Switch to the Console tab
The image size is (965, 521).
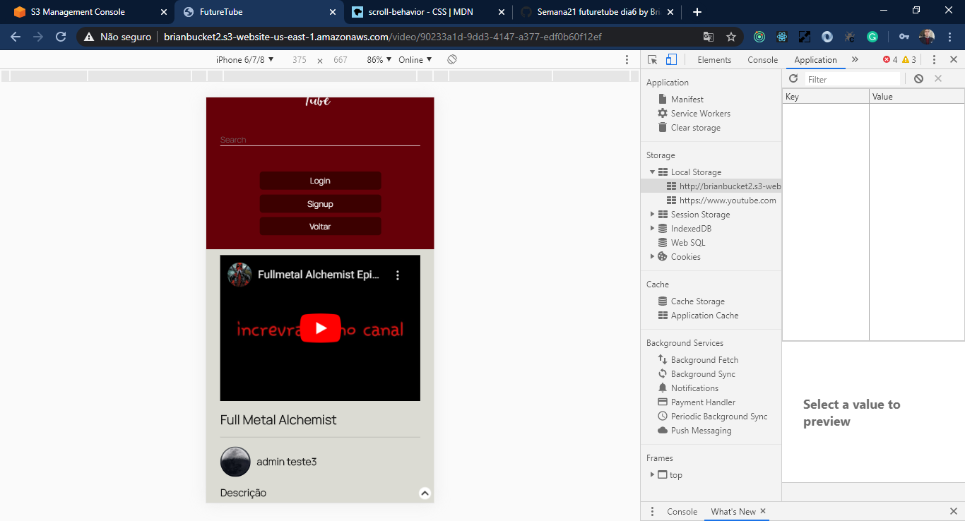(x=763, y=60)
